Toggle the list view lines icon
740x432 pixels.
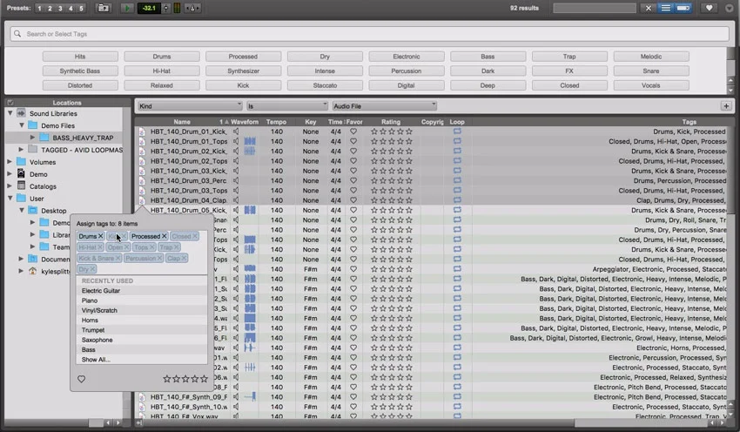665,8
